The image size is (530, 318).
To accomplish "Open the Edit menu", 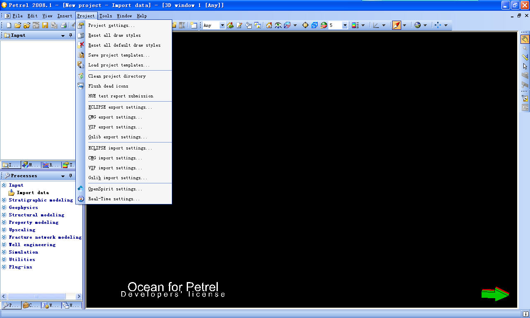I will point(32,16).
